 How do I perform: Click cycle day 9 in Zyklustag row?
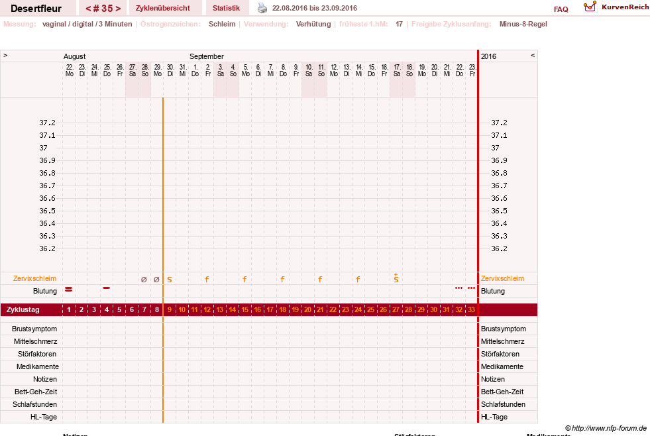170,309
